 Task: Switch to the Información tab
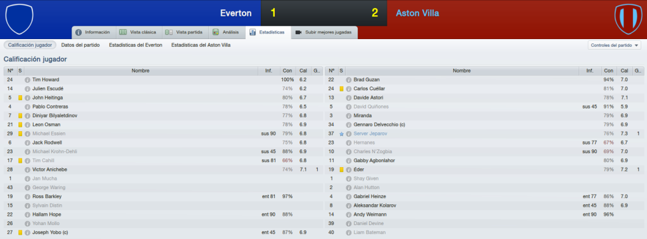[x=93, y=32]
